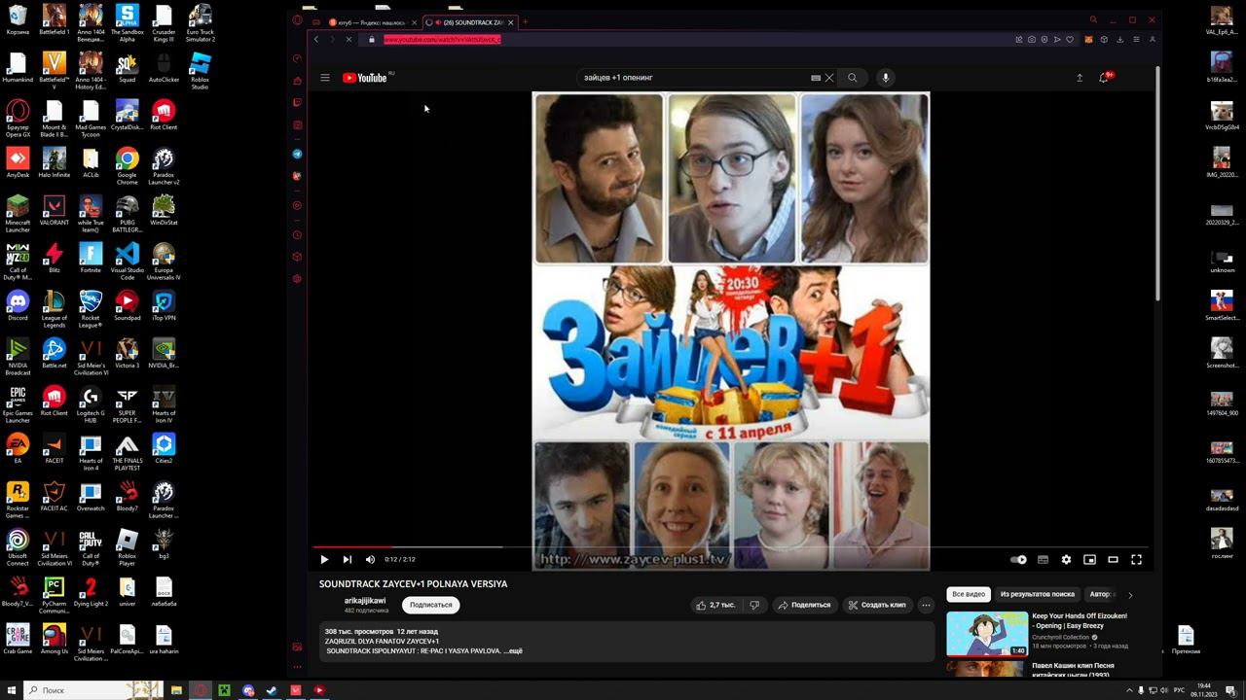Image resolution: width=1246 pixels, height=700 pixels.
Task: Open YouTube notifications bell
Action: tap(1104, 78)
